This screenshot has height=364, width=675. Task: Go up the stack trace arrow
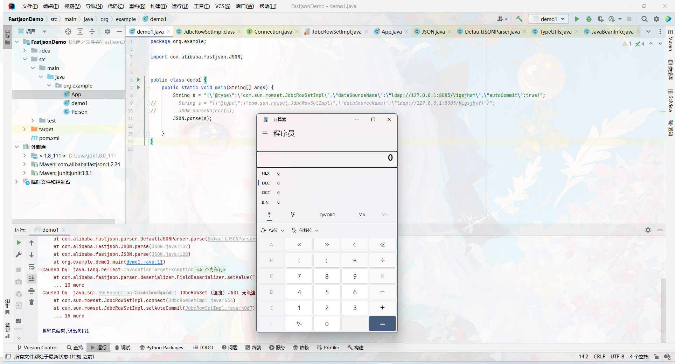pyautogui.click(x=32, y=243)
